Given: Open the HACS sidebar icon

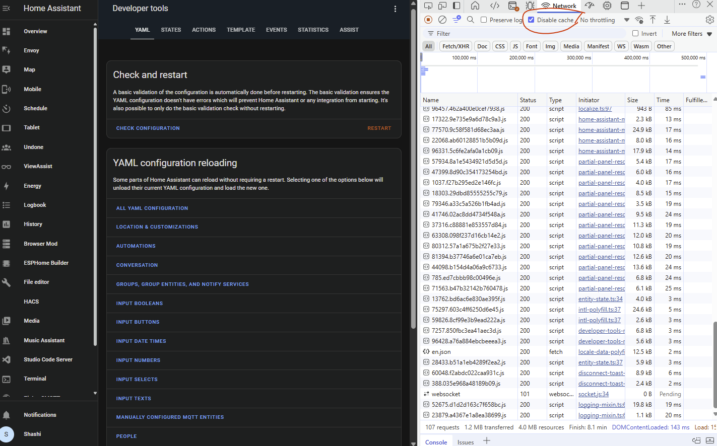Looking at the screenshot, I should coord(8,302).
